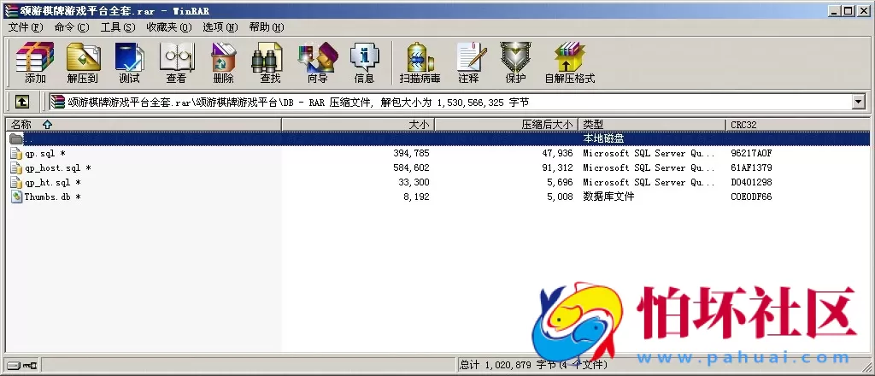Image resolution: width=875 pixels, height=376 pixels.
Task: Minimize the WinRAR window
Action: (834, 10)
